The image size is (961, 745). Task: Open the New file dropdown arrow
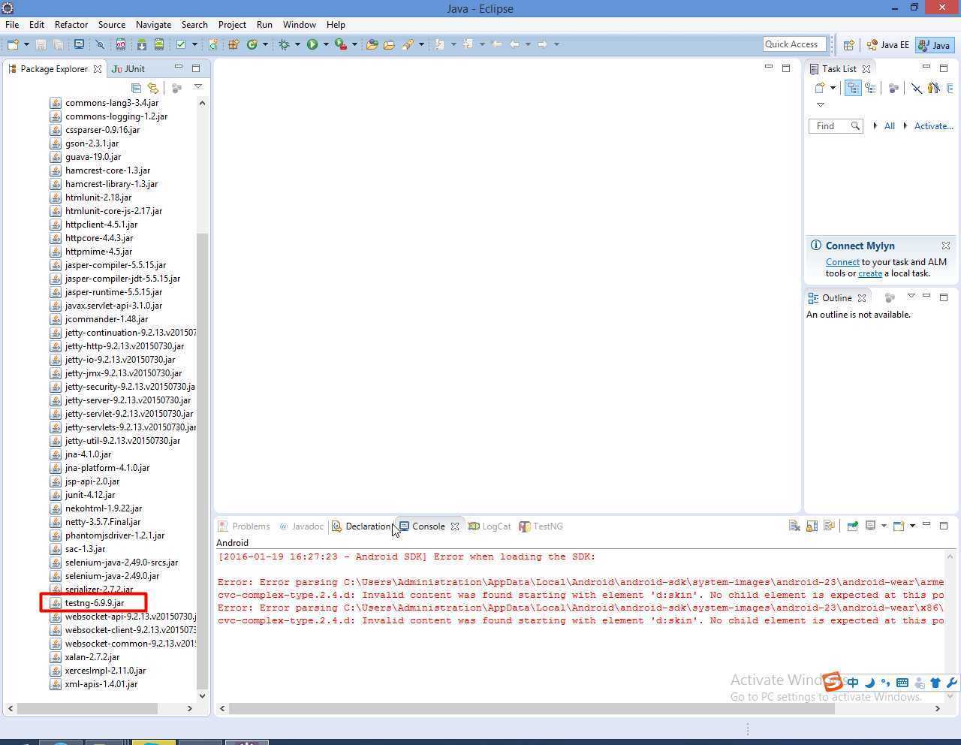coord(26,44)
